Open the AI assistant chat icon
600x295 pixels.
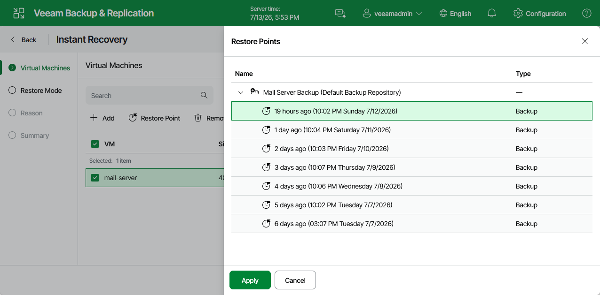coord(340,14)
